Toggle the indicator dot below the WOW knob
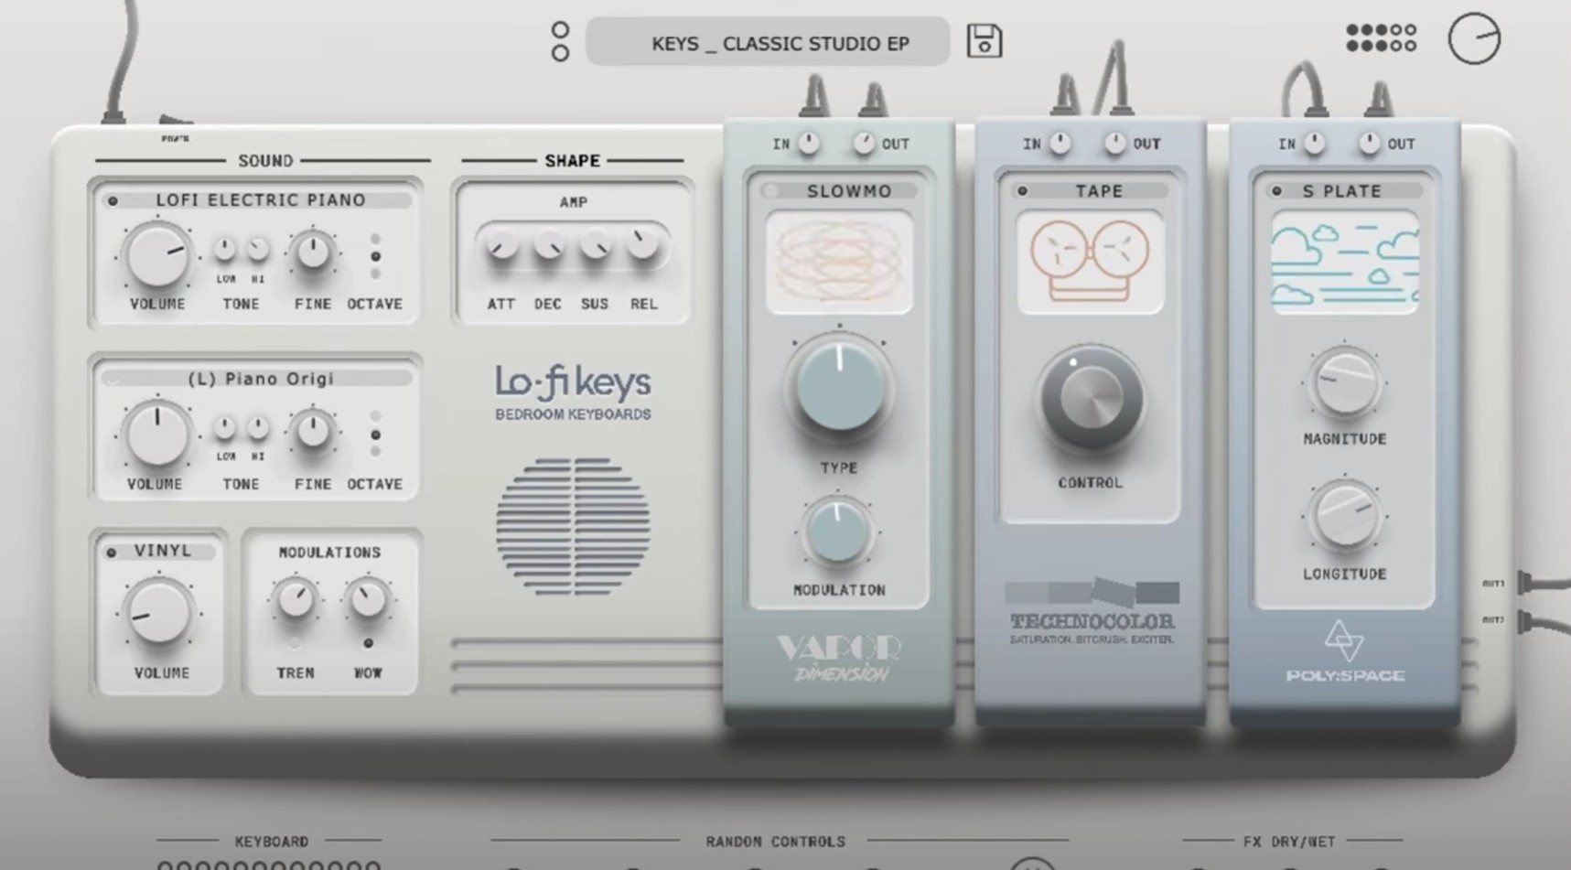The height and width of the screenshot is (870, 1571). (x=368, y=643)
